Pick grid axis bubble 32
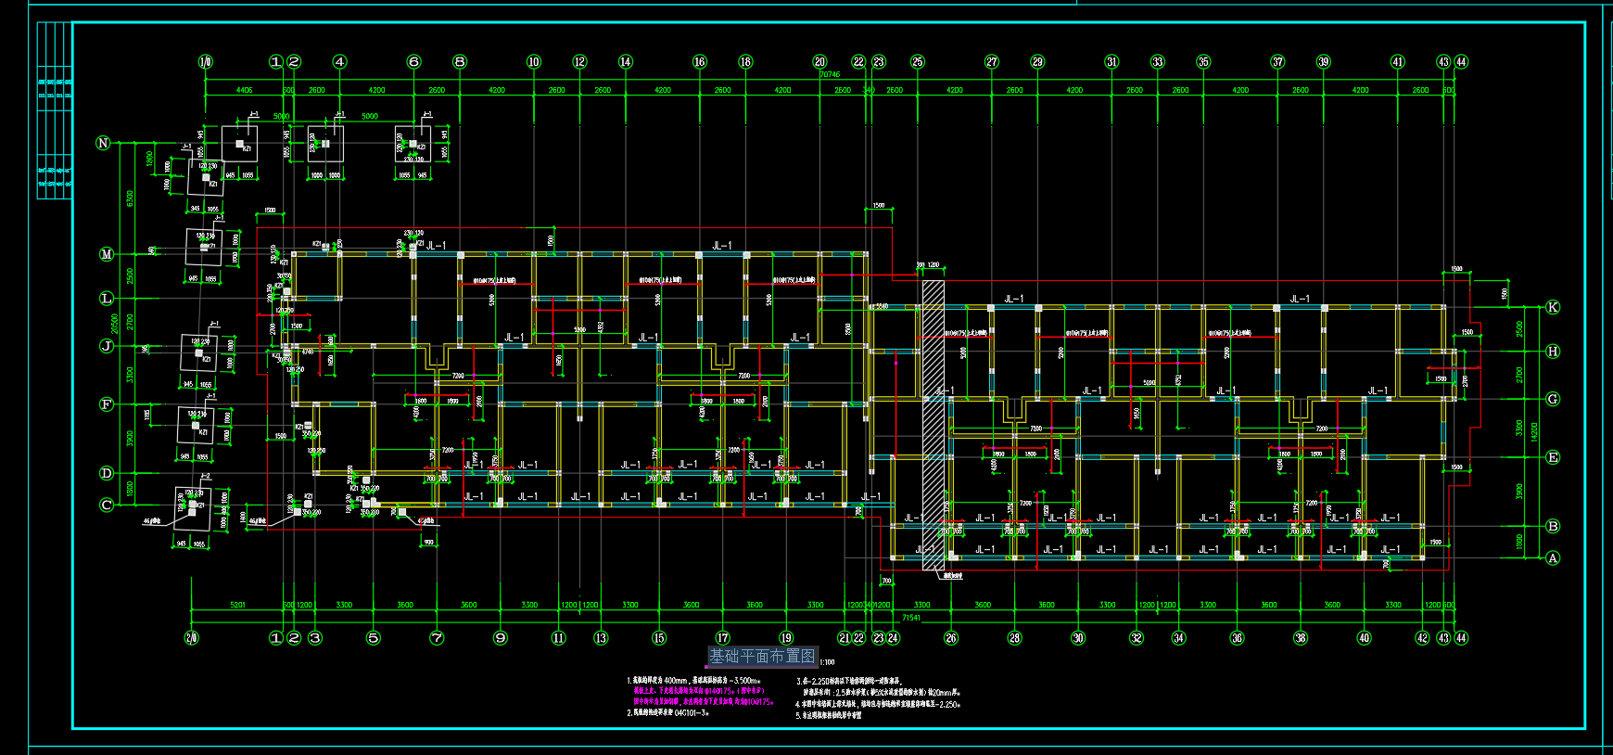This screenshot has height=755, width=1613. click(x=1137, y=638)
